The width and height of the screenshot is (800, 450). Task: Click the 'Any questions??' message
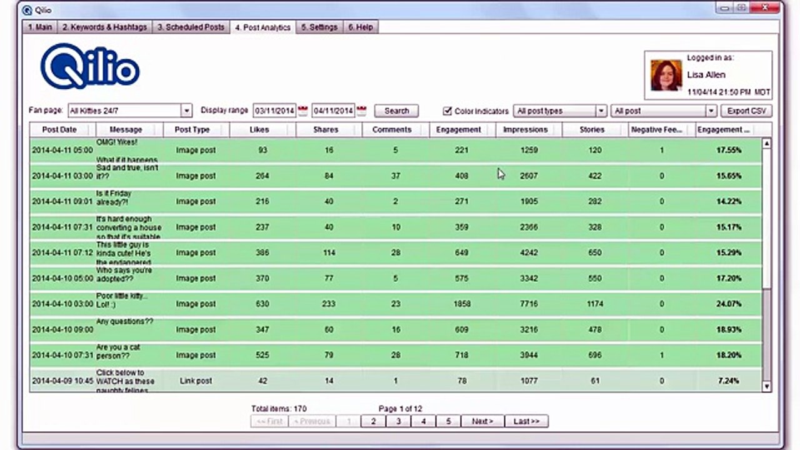point(124,321)
